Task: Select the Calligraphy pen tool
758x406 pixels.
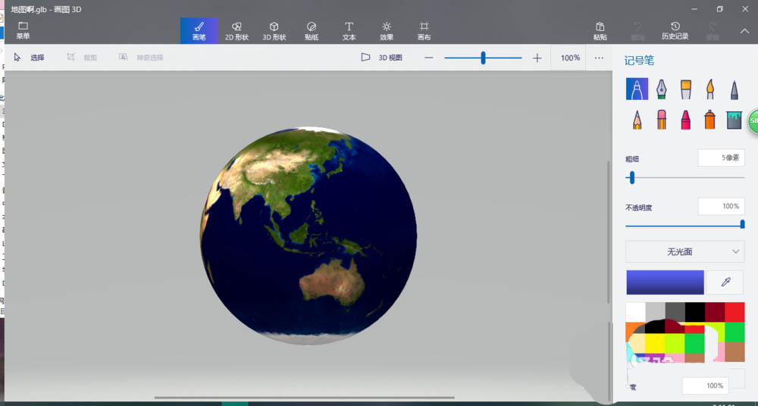Action: point(661,89)
